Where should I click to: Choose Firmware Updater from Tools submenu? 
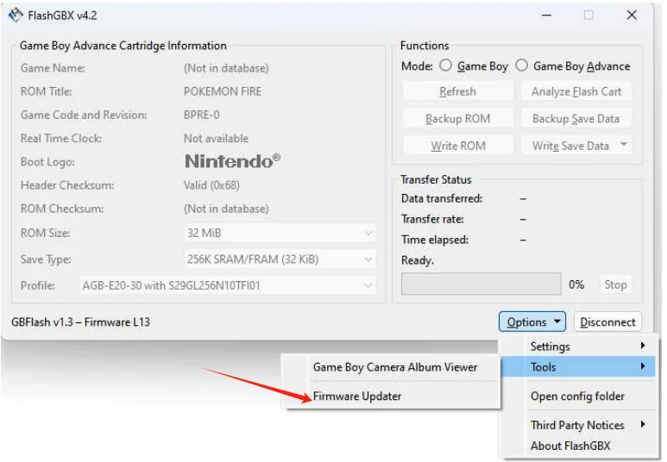(x=357, y=396)
